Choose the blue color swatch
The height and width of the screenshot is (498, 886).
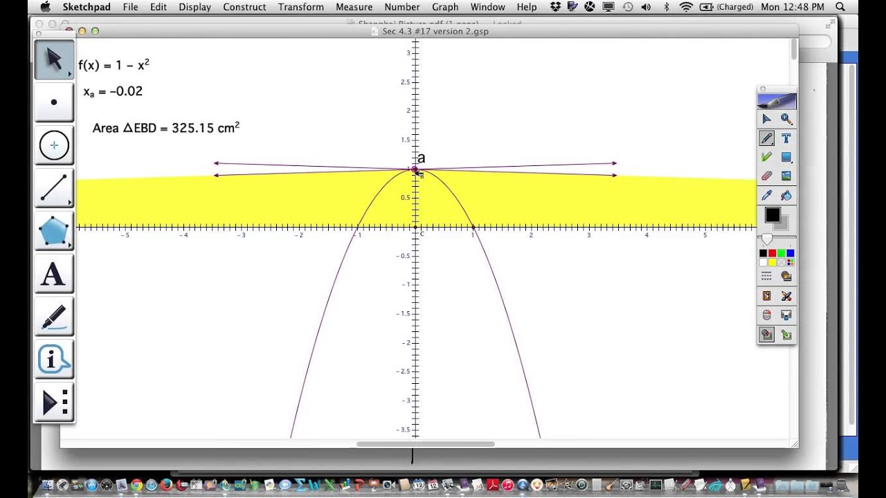[x=790, y=254]
